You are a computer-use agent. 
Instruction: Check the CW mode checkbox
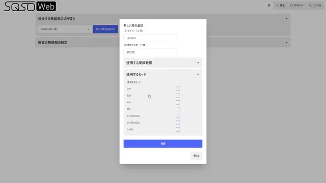click(178, 89)
